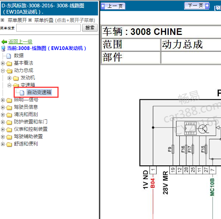Click the F9 fuse symbol in diagram

tap(173, 149)
